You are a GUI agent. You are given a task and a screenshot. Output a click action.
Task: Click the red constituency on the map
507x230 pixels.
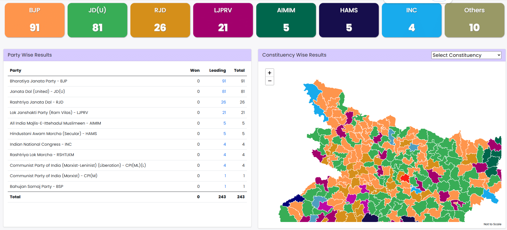pos(405,178)
